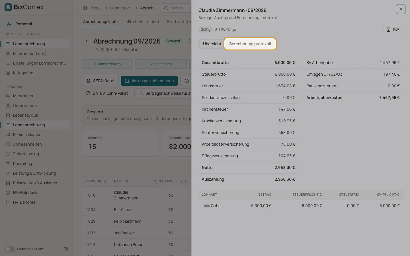Image resolution: width=410 pixels, height=256 pixels.
Task: Click the Mitarbeiter people icon in sidebar
Action: [x=8, y=96]
